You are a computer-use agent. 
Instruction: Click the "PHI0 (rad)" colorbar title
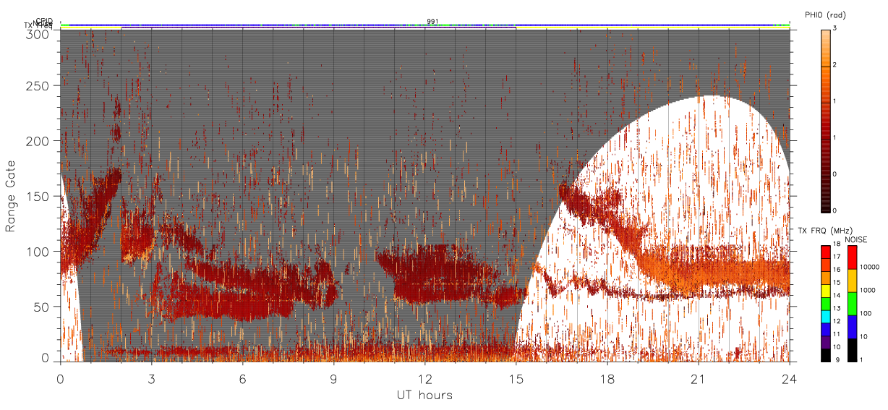(825, 14)
